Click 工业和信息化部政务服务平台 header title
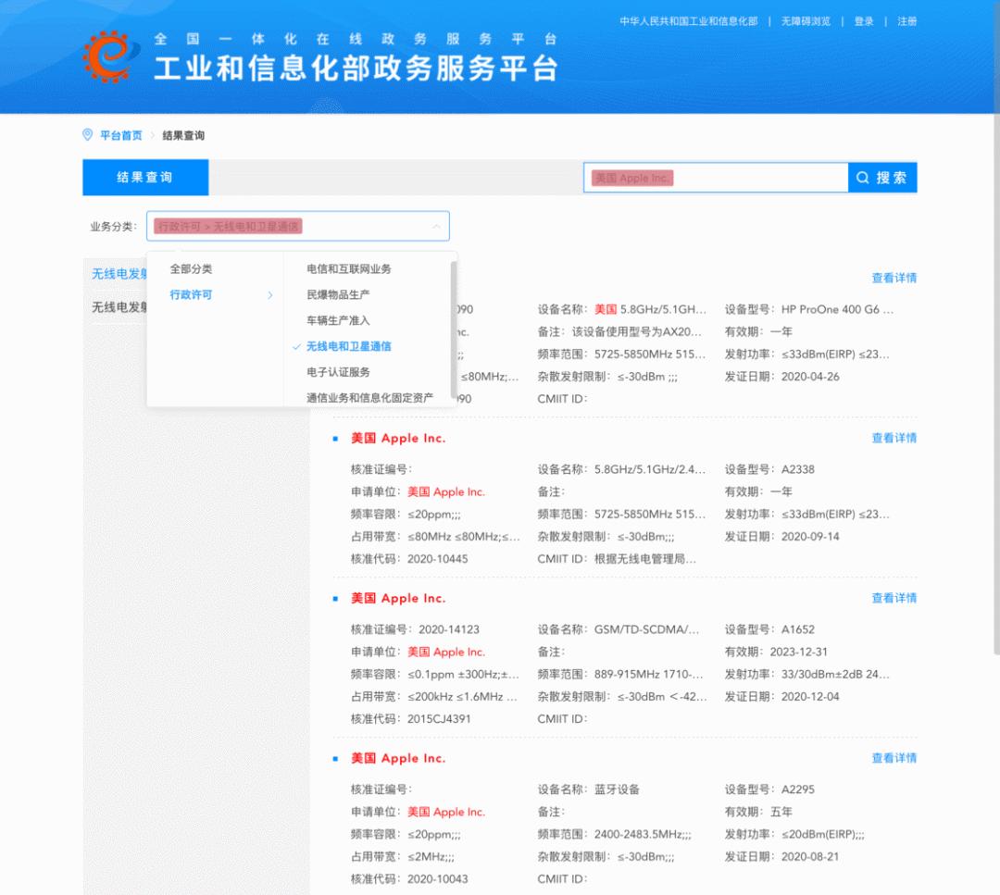1000x895 pixels. click(356, 68)
